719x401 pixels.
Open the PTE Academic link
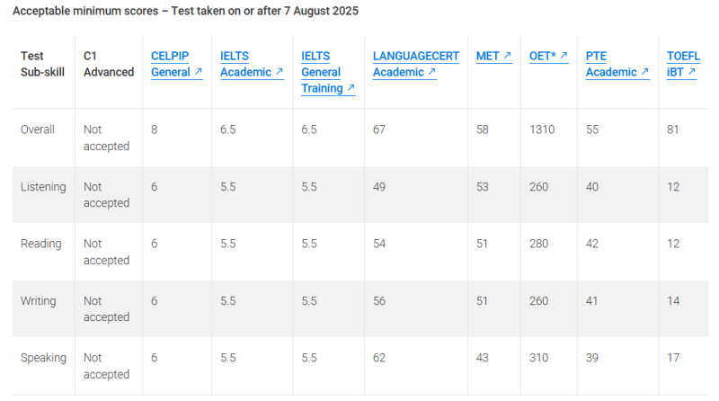pos(617,64)
